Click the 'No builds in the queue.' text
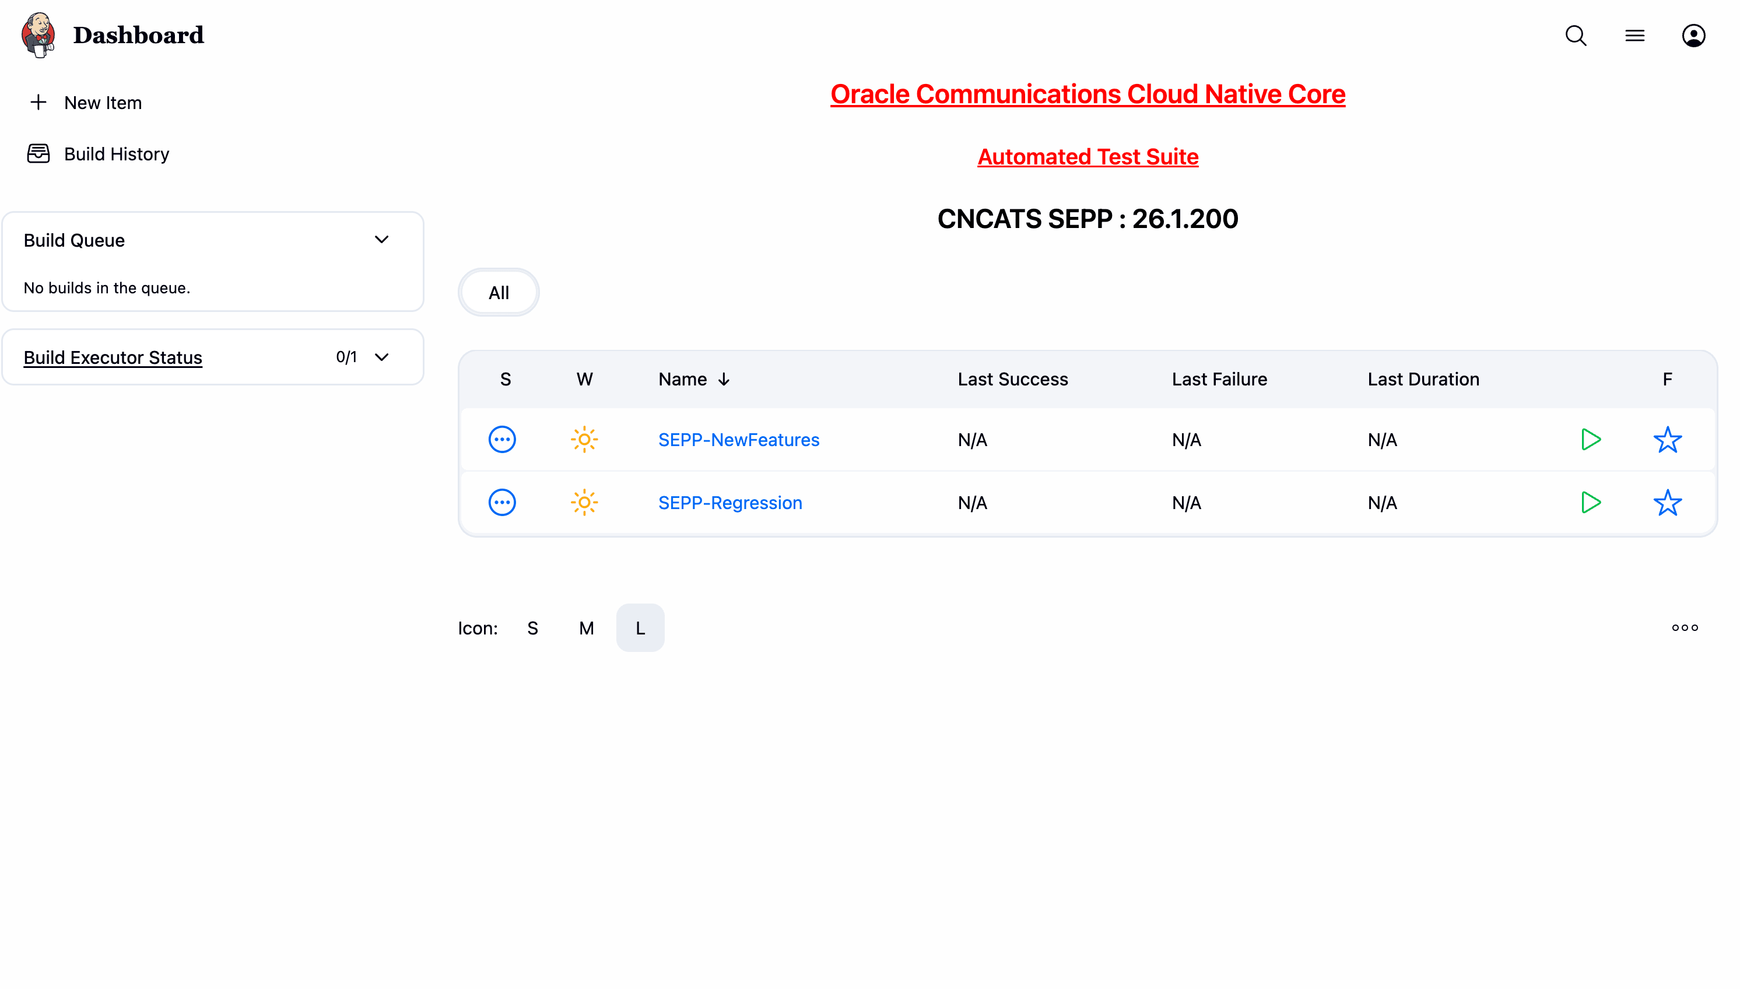1740x989 pixels. [x=107, y=288]
